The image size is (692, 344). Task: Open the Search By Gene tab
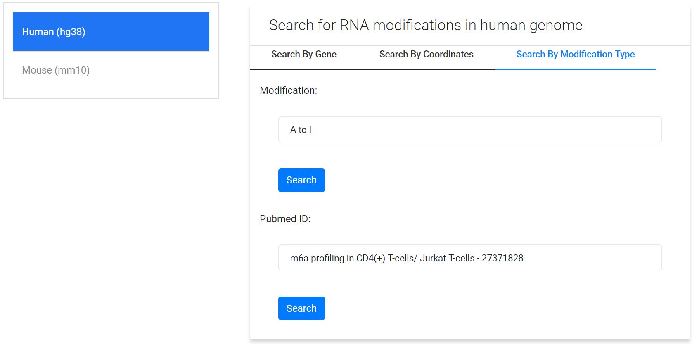pos(304,54)
